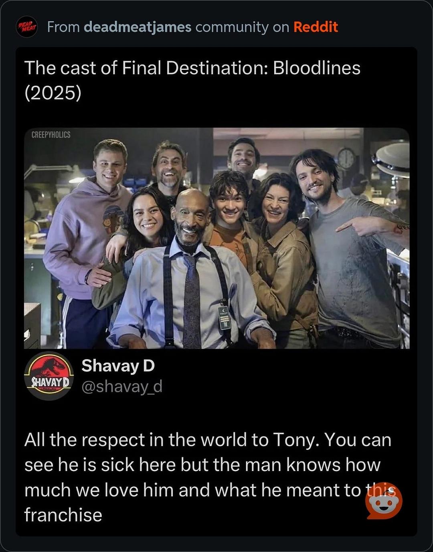Open the cast group photo
The height and width of the screenshot is (552, 433).
click(x=216, y=238)
